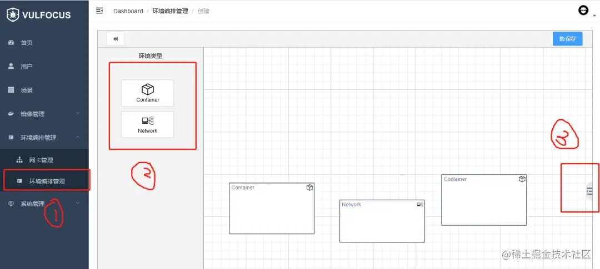Click the 创建 breadcrumb text
The width and height of the screenshot is (600, 269).
[x=203, y=11]
